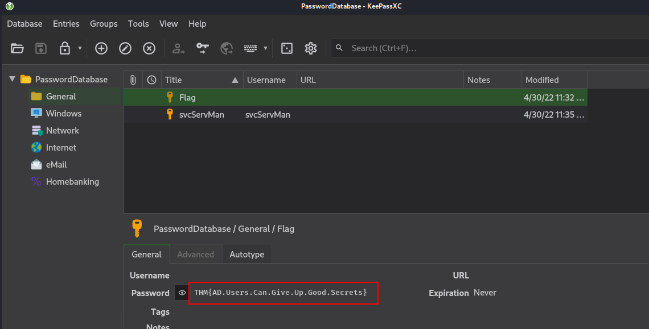Select the Network group

[x=63, y=131]
